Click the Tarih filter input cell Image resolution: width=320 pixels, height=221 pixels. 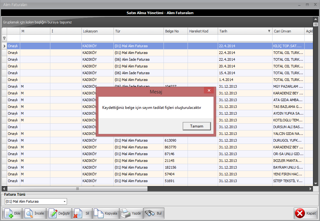pyautogui.click(x=245, y=38)
